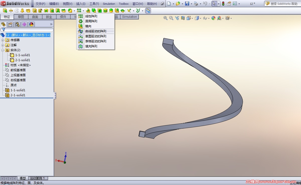Viewport: 301px width, 185px height.
Task: Expand the panel tabs chevron
Action: pyautogui.click(x=51, y=24)
